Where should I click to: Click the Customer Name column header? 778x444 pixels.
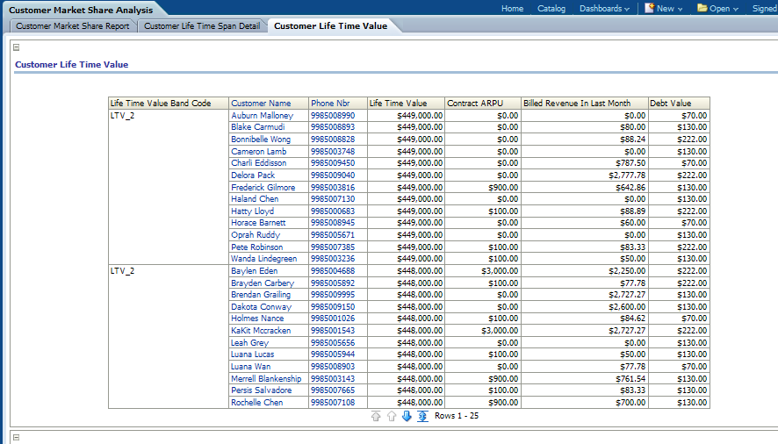261,104
